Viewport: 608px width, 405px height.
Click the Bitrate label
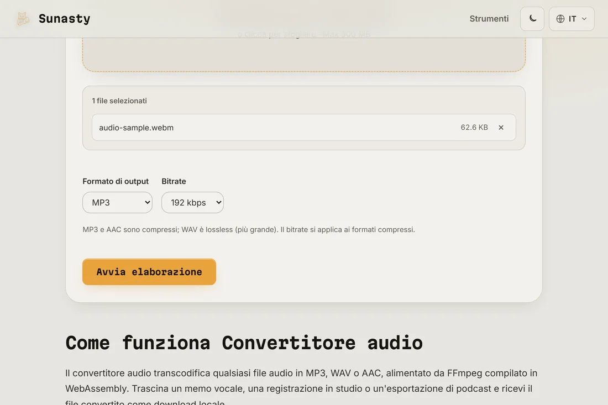pyautogui.click(x=174, y=181)
